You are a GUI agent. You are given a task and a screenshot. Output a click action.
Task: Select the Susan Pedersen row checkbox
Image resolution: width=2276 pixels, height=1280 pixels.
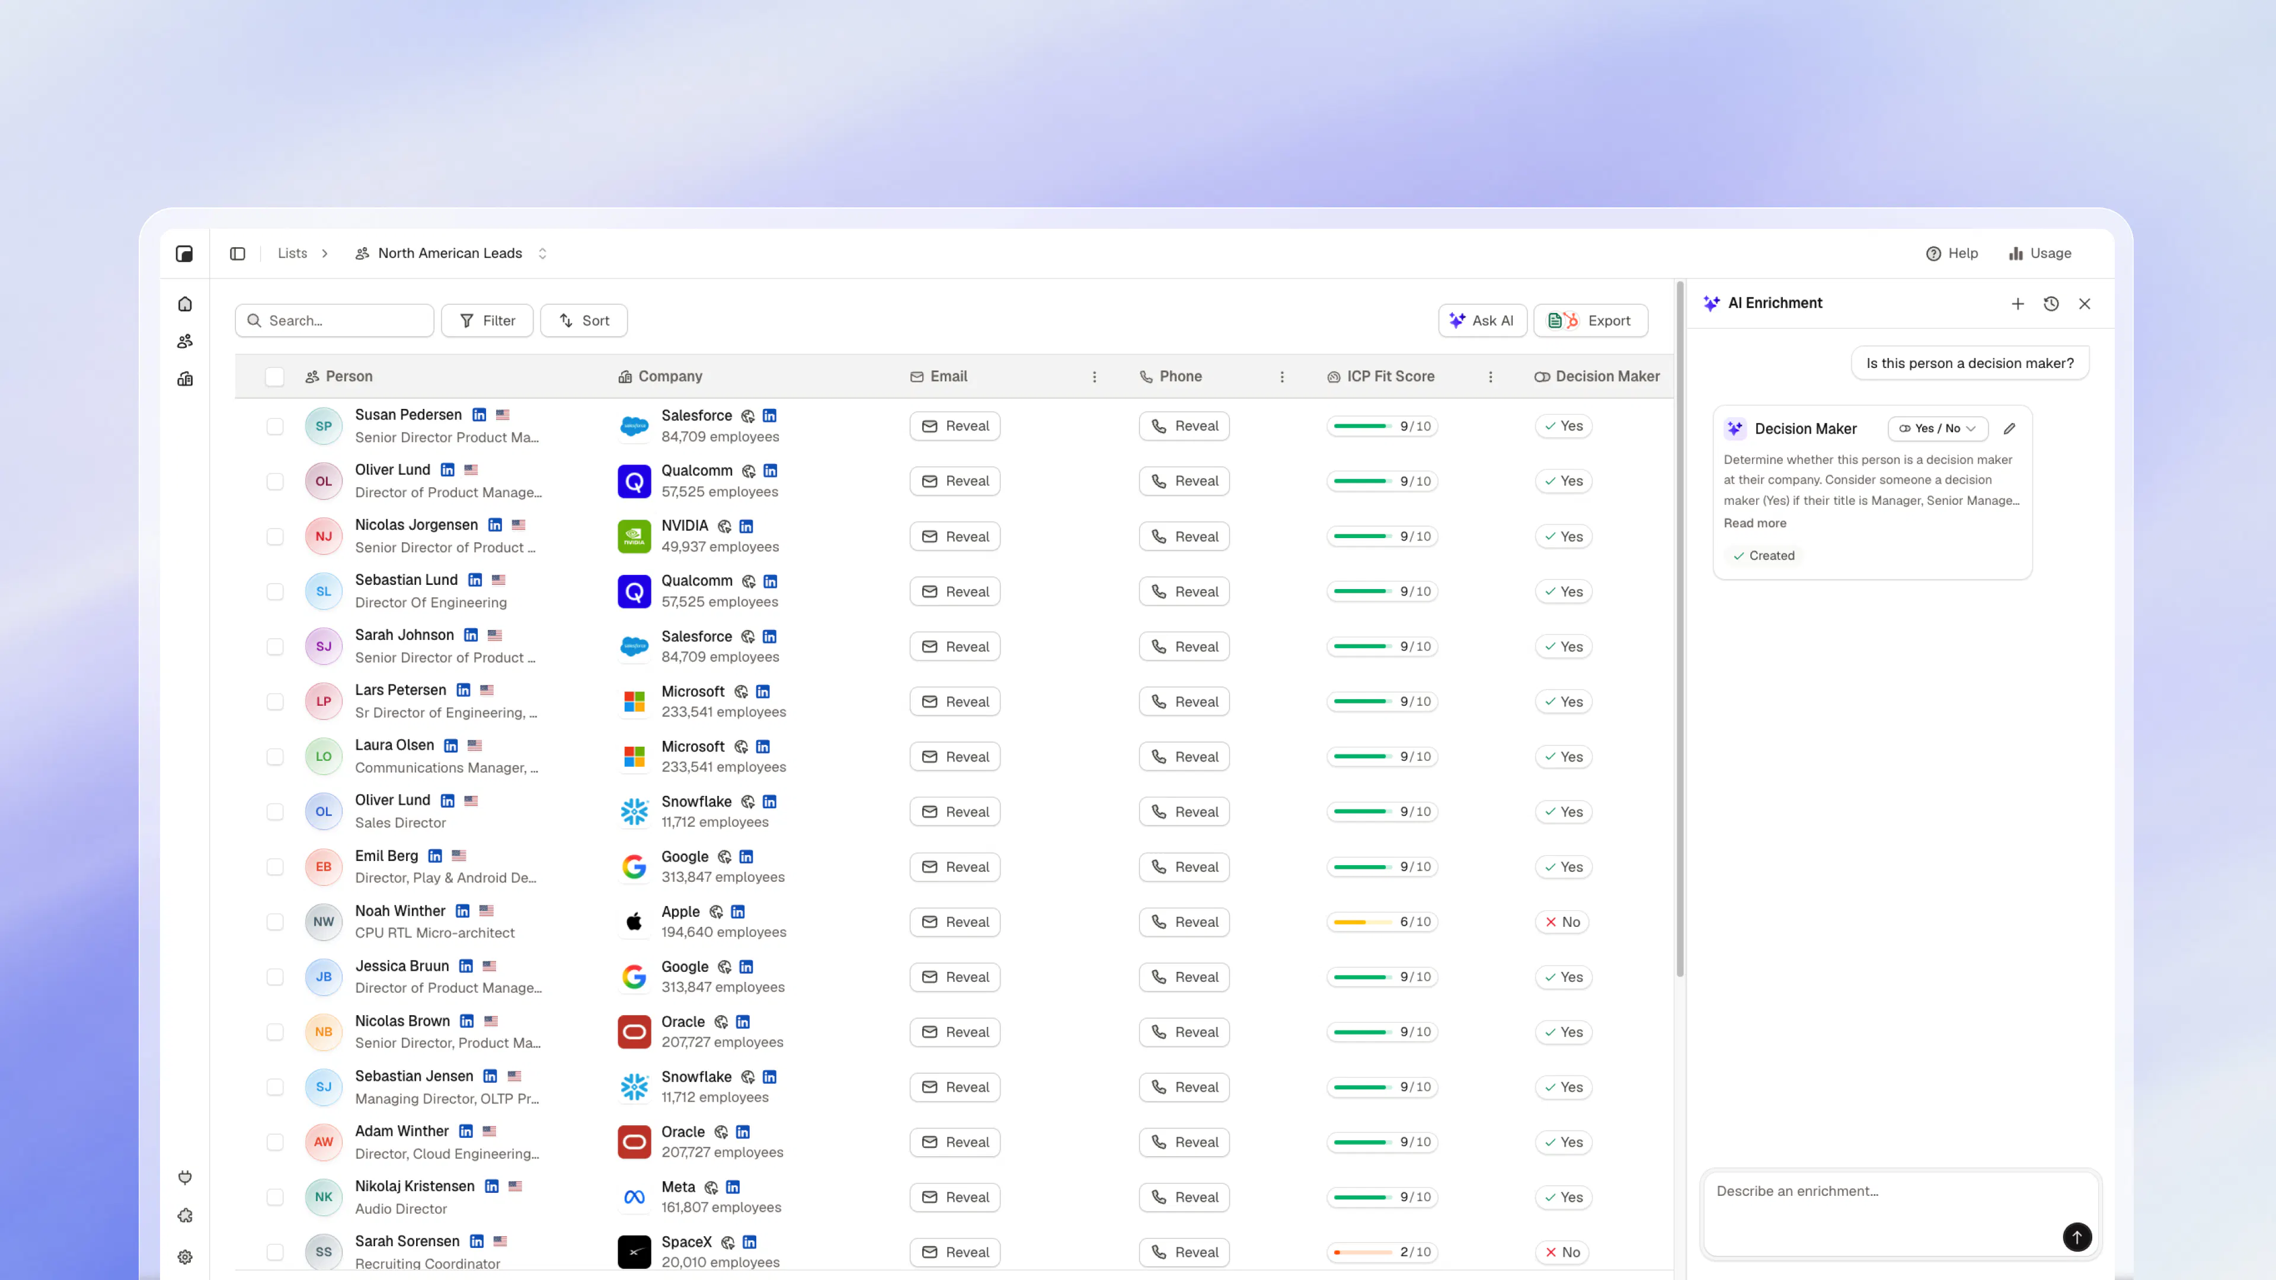pos(275,427)
